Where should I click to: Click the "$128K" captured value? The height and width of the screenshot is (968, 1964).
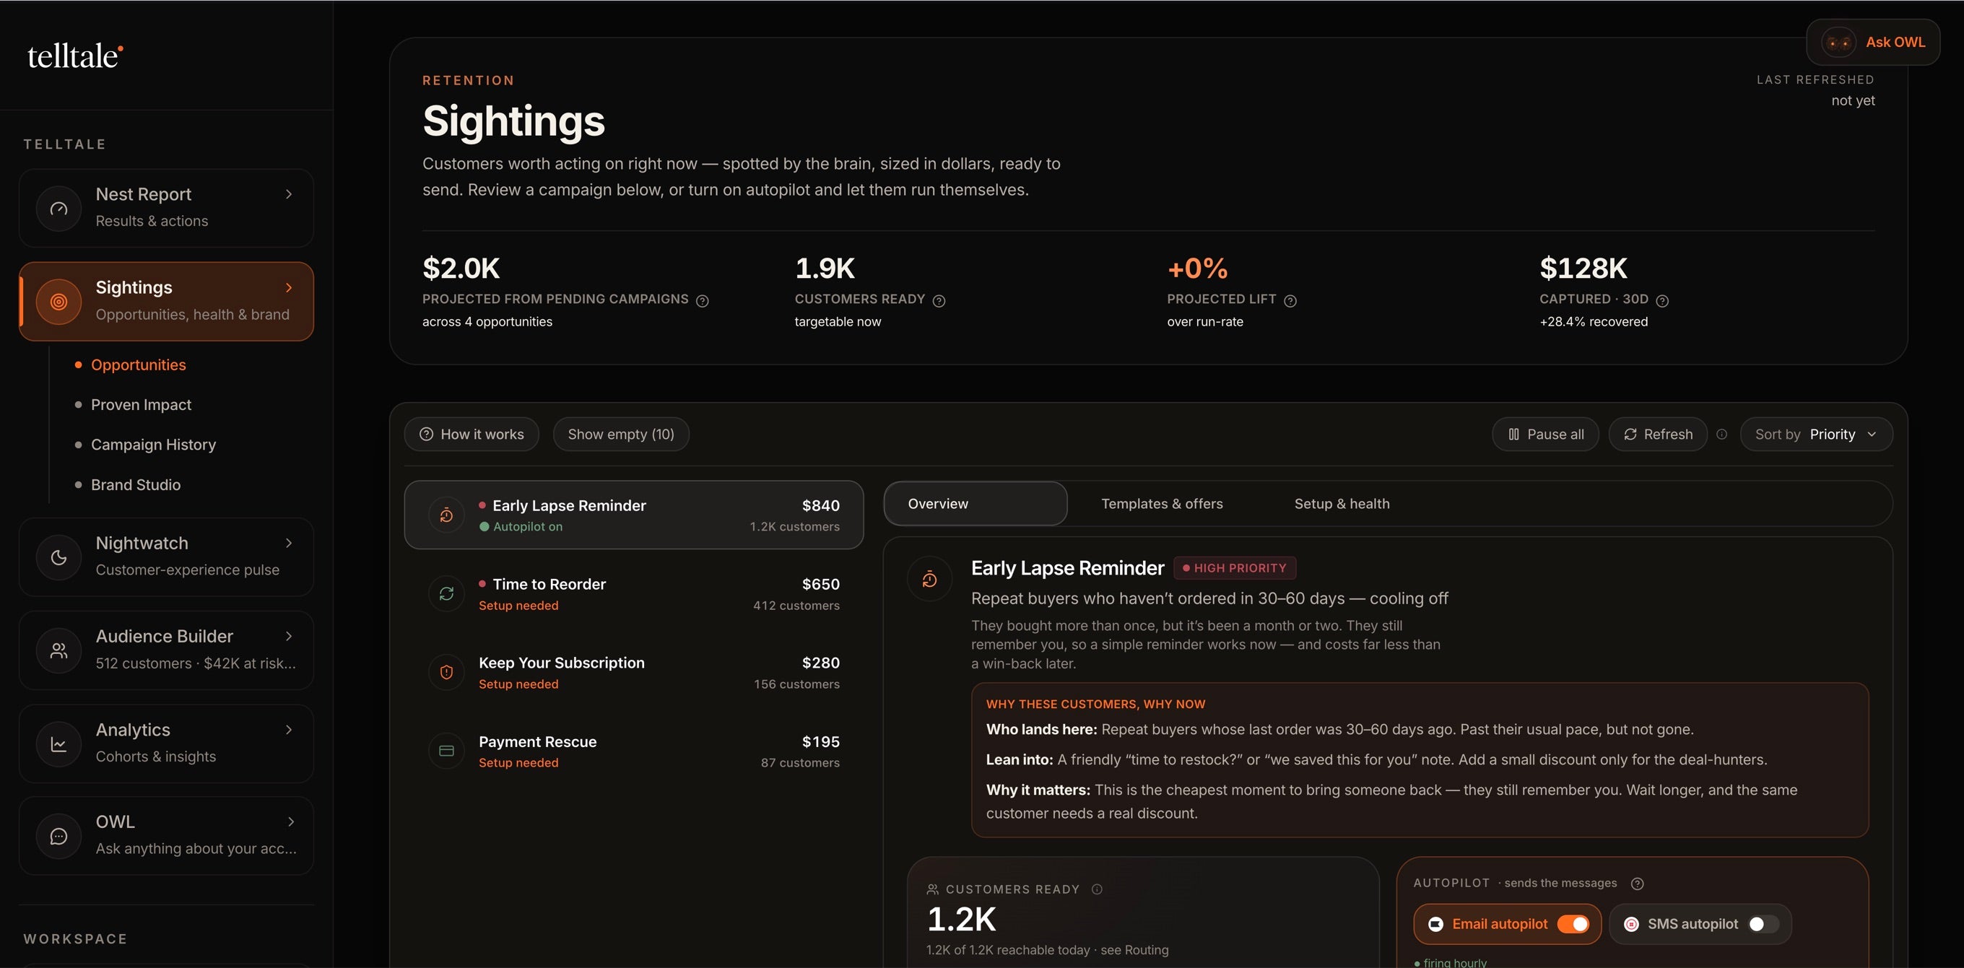click(x=1583, y=269)
